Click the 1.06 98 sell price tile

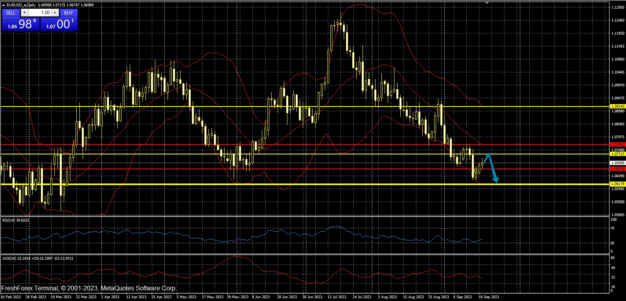(20, 24)
